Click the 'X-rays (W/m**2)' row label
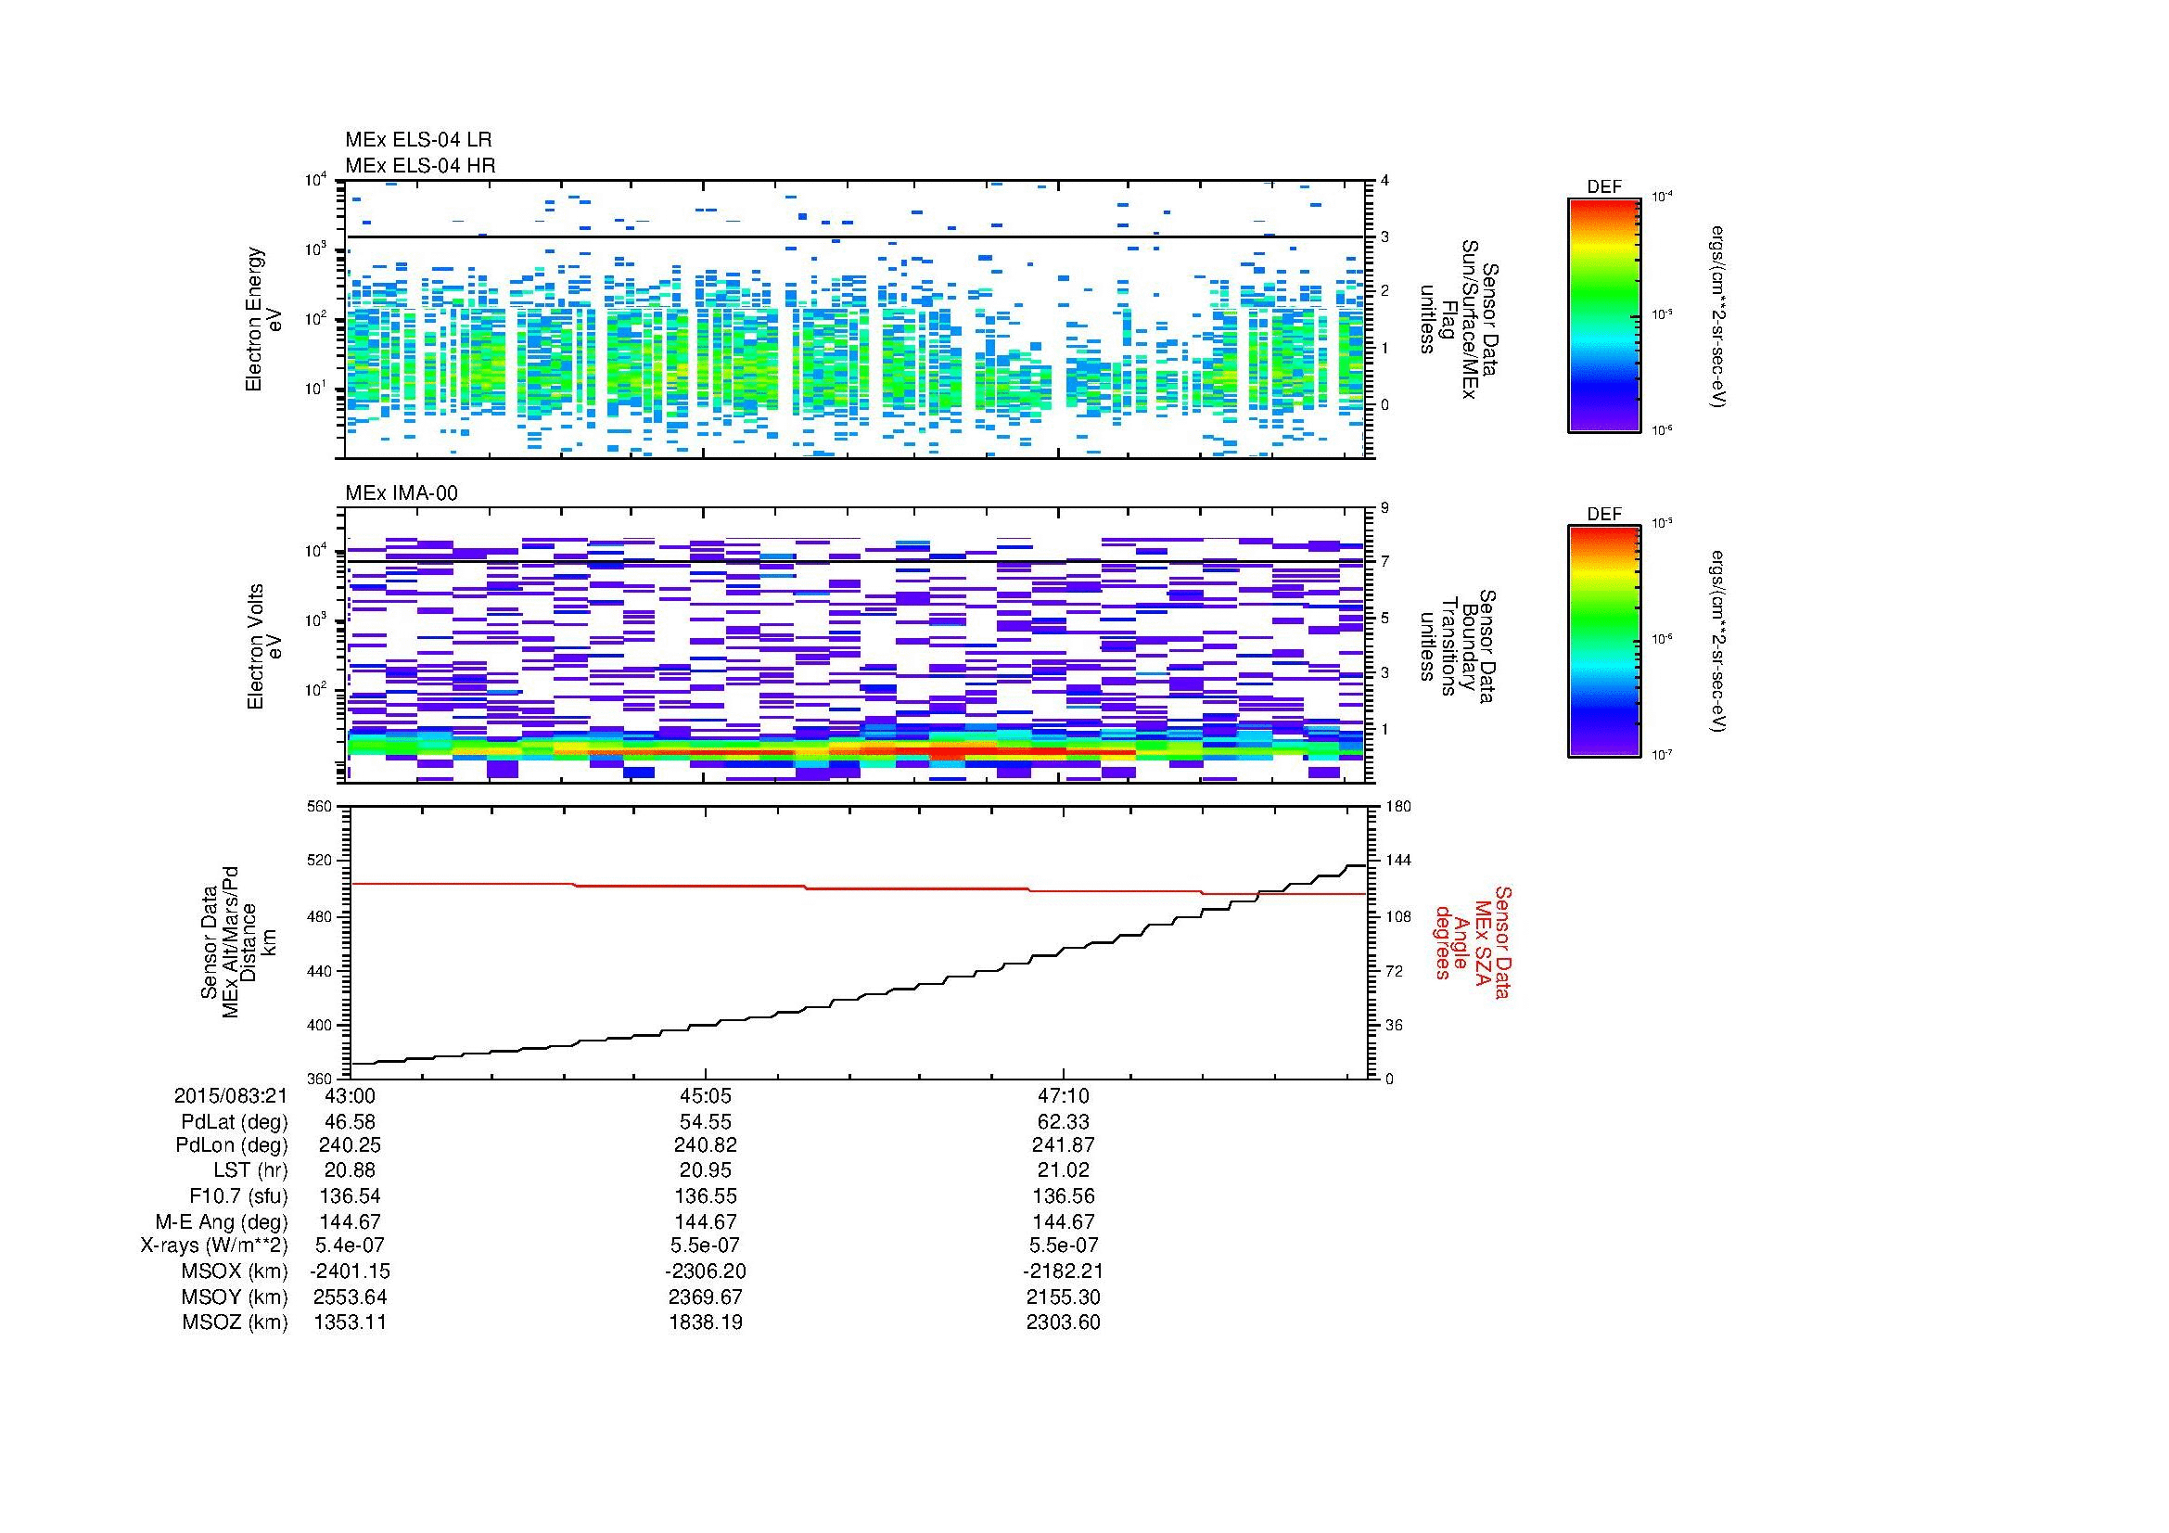 (x=214, y=1245)
